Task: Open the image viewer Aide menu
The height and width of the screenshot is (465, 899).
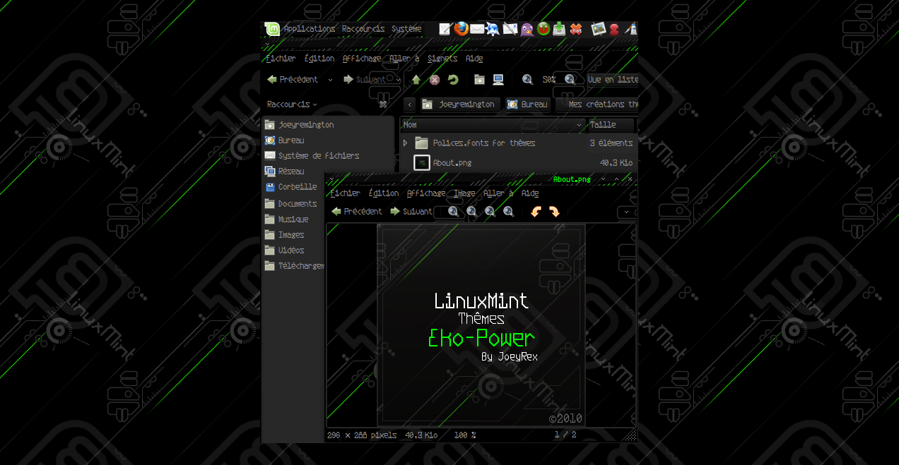Action: tap(530, 193)
